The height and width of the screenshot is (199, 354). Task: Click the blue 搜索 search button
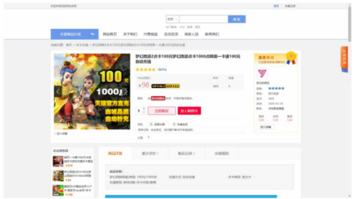click(x=237, y=19)
